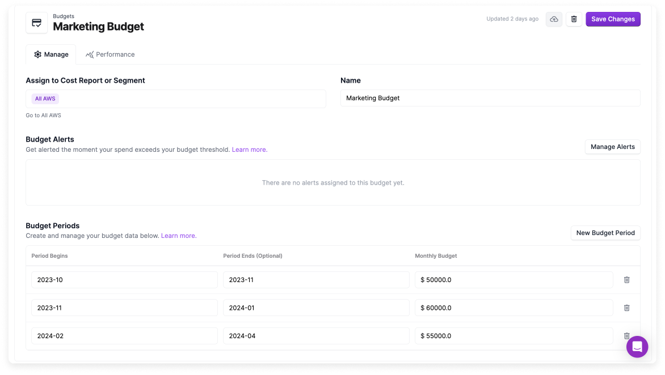Click the All AWS tag
This screenshot has height=375, width=665.
(x=45, y=99)
